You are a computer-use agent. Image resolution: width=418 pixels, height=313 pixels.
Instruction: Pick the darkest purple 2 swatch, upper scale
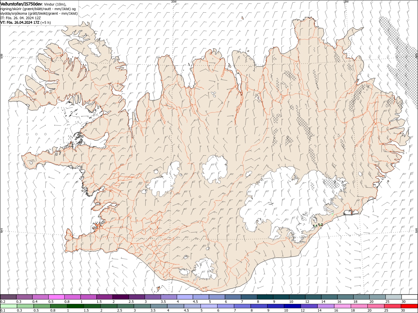[x=120, y=297]
